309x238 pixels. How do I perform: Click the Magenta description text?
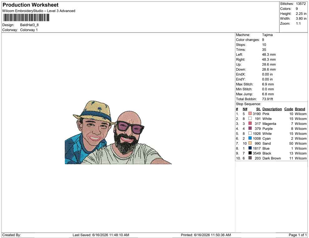point(269,124)
